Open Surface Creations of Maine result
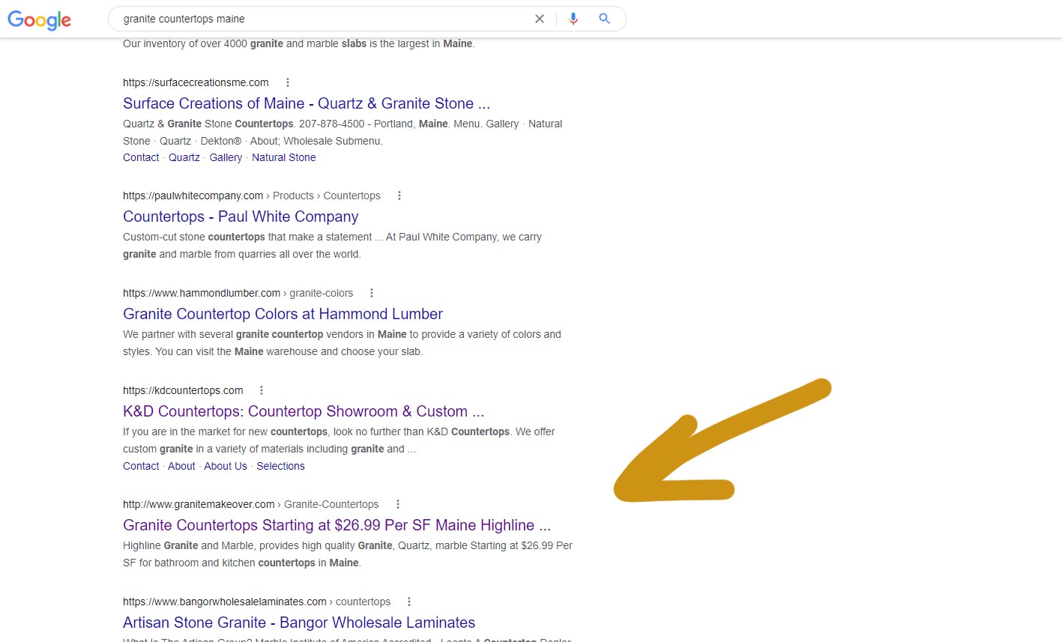This screenshot has height=642, width=1062. pos(307,103)
